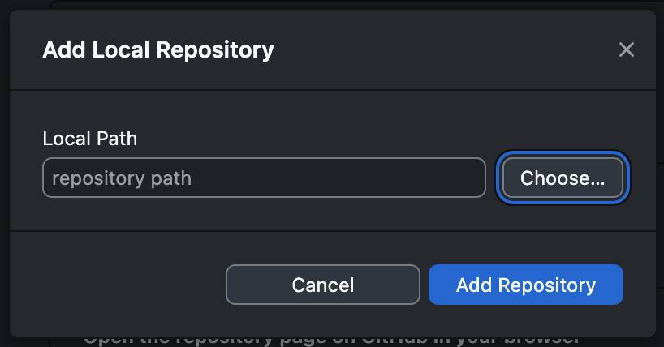The height and width of the screenshot is (347, 664).
Task: Dismiss the dialog using the X icon
Action: (627, 49)
